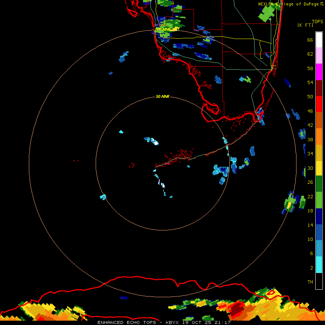The height and width of the screenshot is (325, 325).
Task: Click the 66 value on the scale
Action: (x=310, y=40)
